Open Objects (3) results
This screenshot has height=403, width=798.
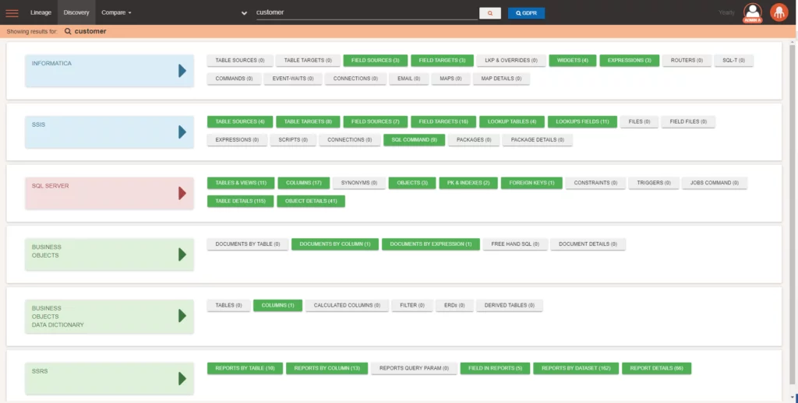point(412,183)
